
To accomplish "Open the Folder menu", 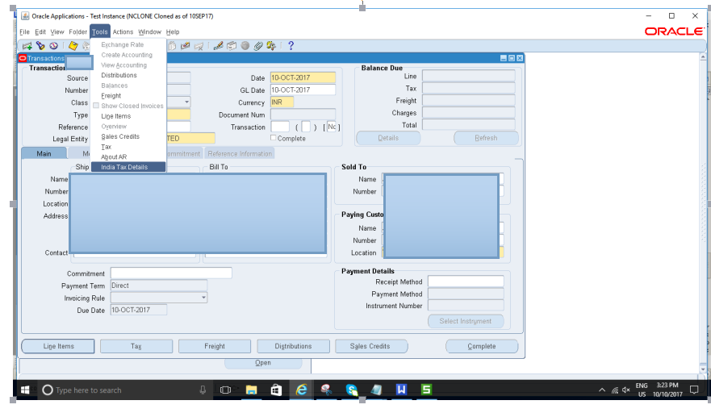I will 78,31.
